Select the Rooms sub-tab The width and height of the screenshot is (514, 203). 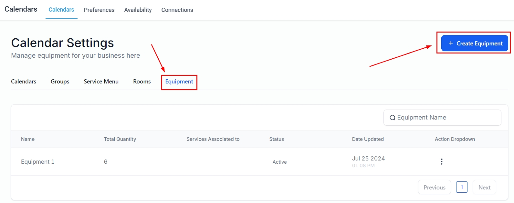[142, 82]
